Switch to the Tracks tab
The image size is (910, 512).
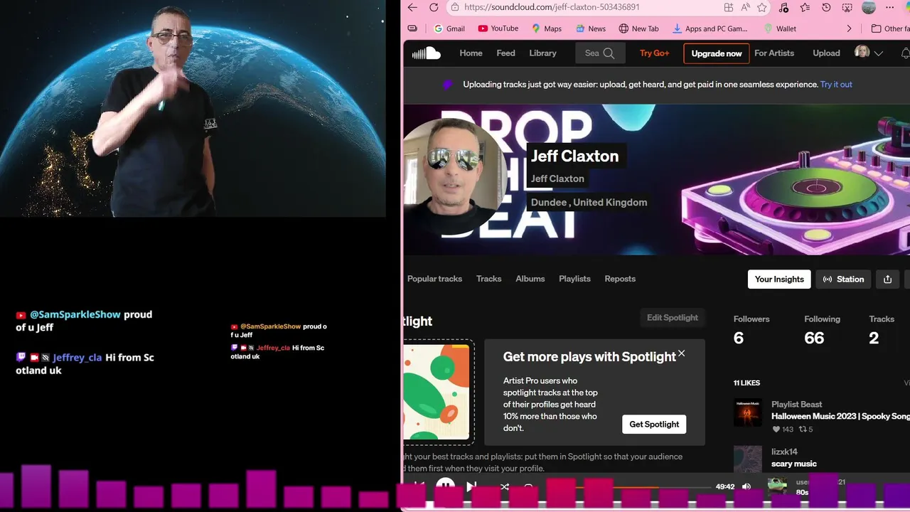(488, 279)
